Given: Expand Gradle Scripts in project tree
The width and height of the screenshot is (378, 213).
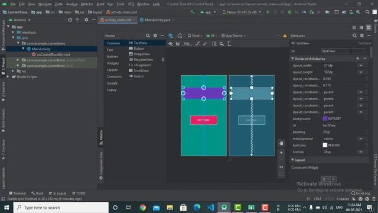Looking at the screenshot, I should (8, 77).
